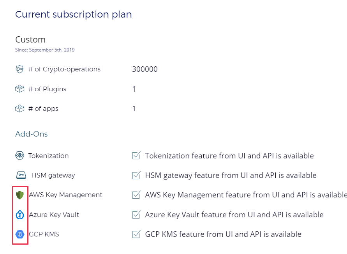Click the 300000 Crypto-operations value

click(145, 69)
